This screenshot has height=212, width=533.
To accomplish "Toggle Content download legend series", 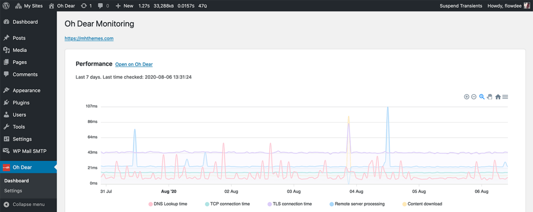I will pos(422,204).
